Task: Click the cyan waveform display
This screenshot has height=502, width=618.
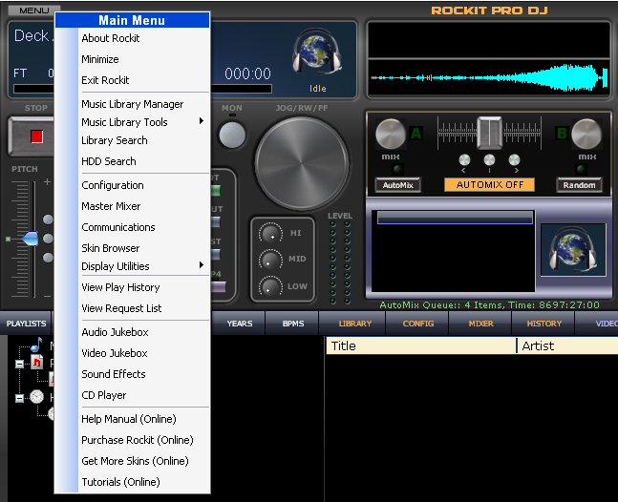Action: [x=489, y=78]
